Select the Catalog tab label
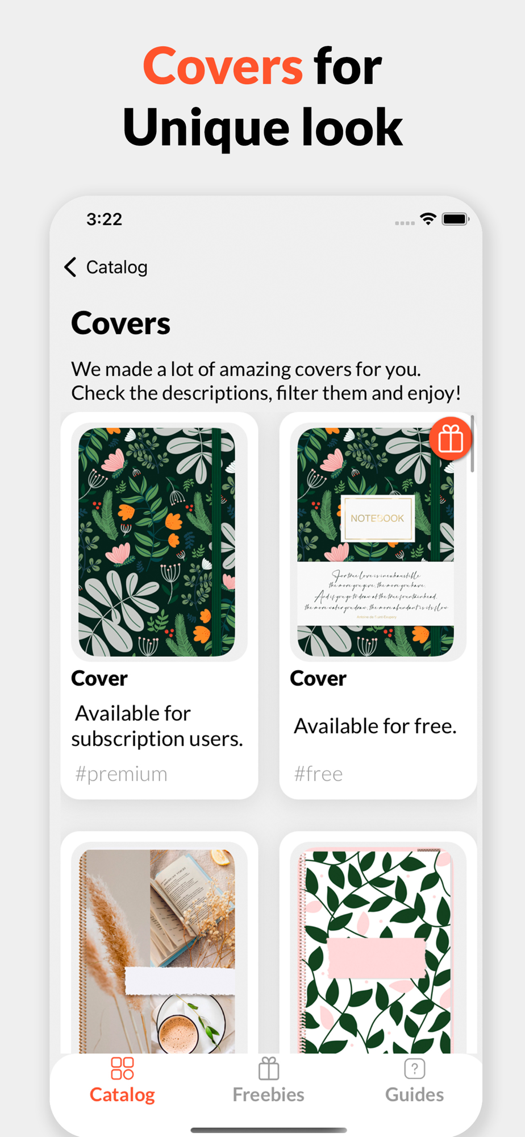 click(122, 1094)
